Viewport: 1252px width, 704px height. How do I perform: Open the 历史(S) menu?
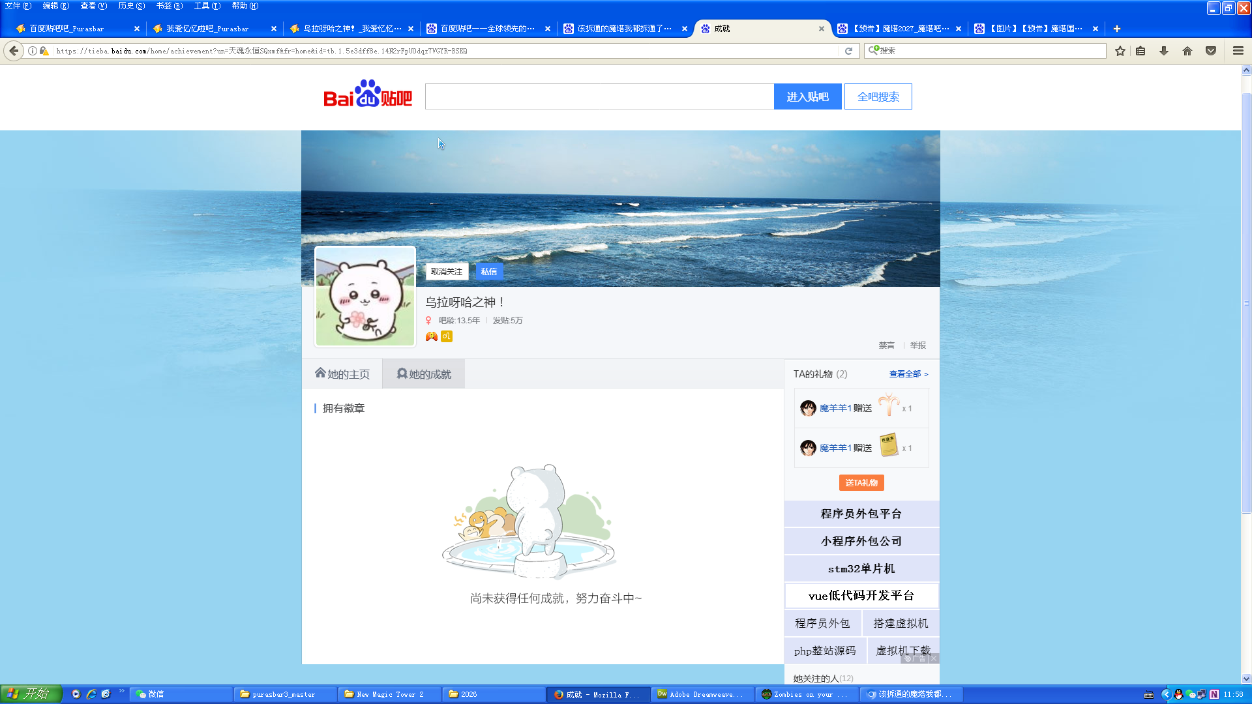click(131, 6)
